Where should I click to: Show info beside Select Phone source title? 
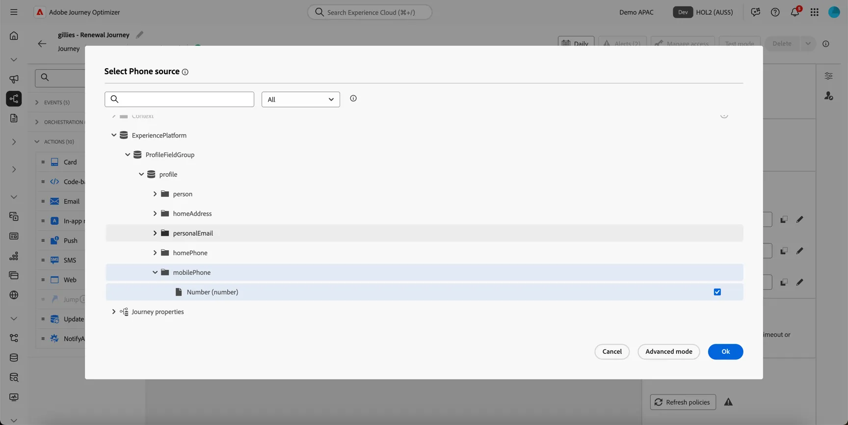185,72
